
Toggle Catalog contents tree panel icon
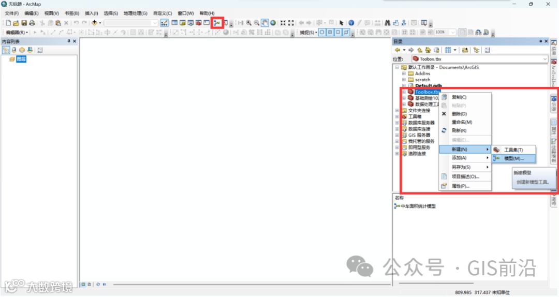(x=476, y=50)
